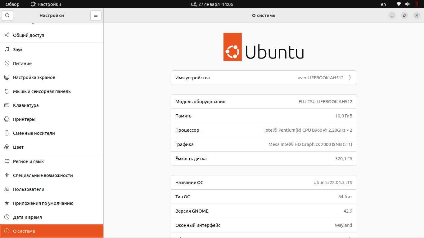
Task: Open Принтеры settings
Action: point(52,119)
